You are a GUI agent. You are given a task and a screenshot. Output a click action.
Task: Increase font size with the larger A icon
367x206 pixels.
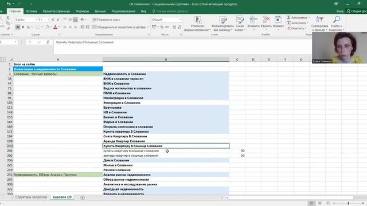53,20
